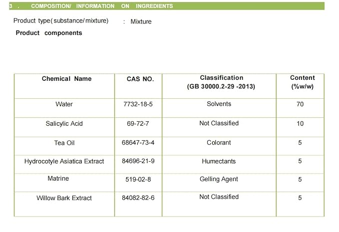The image size is (339, 232).
Task: Click CAS number 519-02-8
Action: (138, 180)
